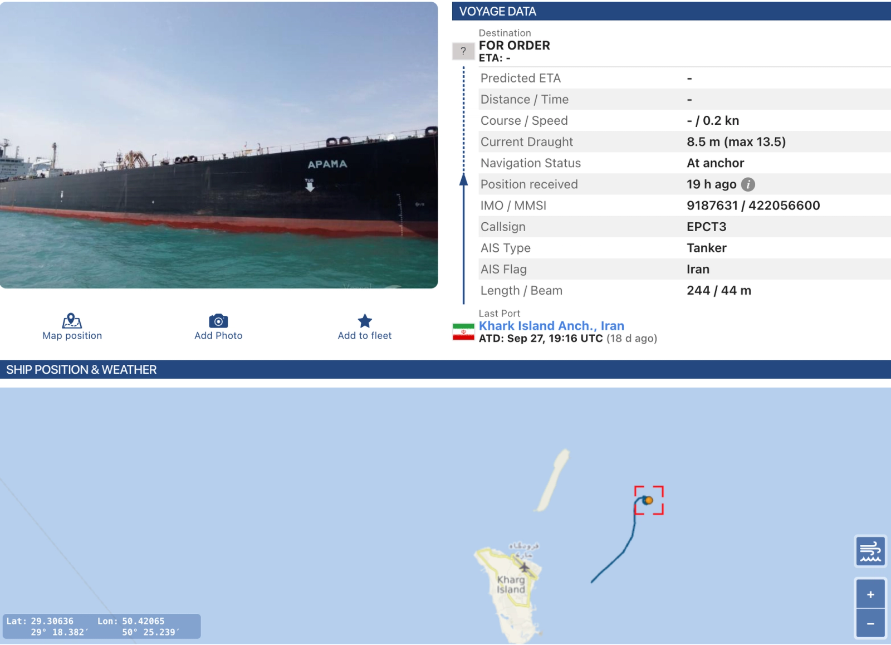Screen dimensions: 891x645
Task: Open the position received info icon
Action: [748, 184]
